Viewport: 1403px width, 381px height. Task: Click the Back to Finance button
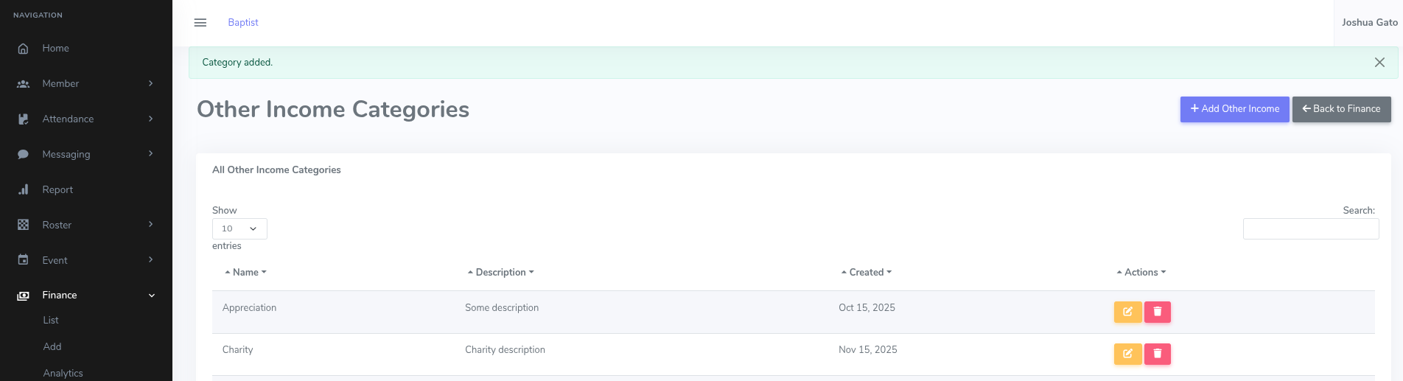[1341, 109]
